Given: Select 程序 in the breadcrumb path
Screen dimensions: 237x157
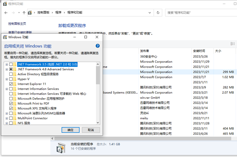Looking at the screenshot, I should pos(59,13).
